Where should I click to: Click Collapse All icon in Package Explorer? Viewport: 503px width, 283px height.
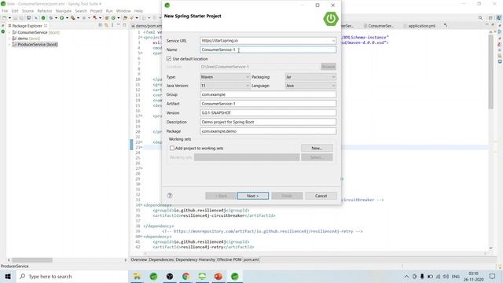[x=101, y=25]
